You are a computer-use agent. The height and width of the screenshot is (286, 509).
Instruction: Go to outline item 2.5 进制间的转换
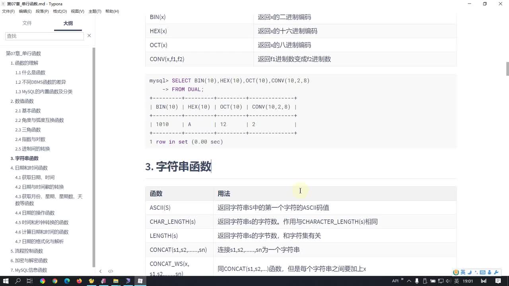[x=33, y=149]
